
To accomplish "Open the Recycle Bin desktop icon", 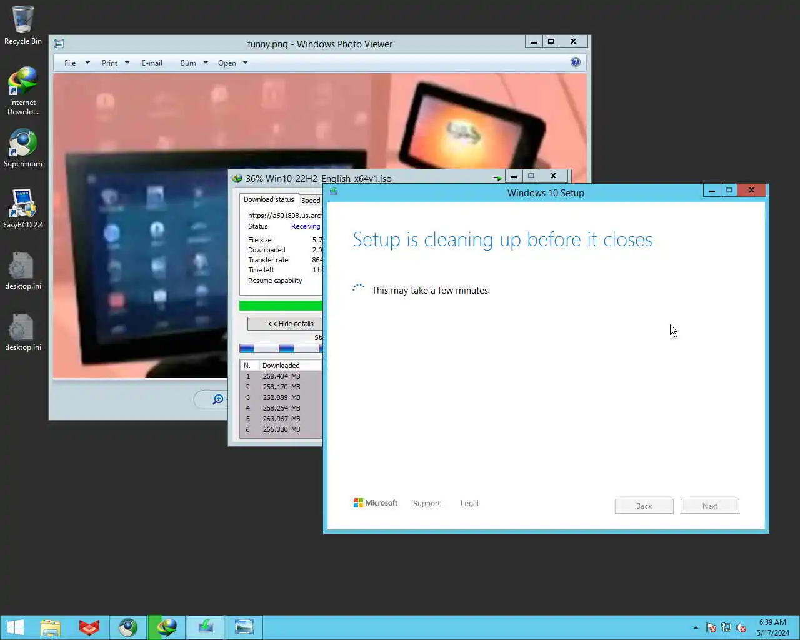I will pyautogui.click(x=23, y=26).
